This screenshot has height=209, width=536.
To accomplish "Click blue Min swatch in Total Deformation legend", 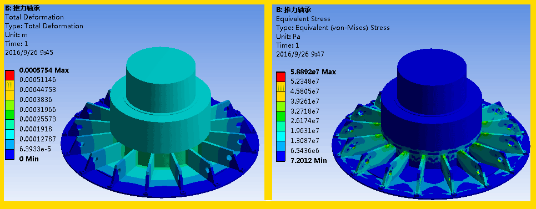I will pos(10,154).
